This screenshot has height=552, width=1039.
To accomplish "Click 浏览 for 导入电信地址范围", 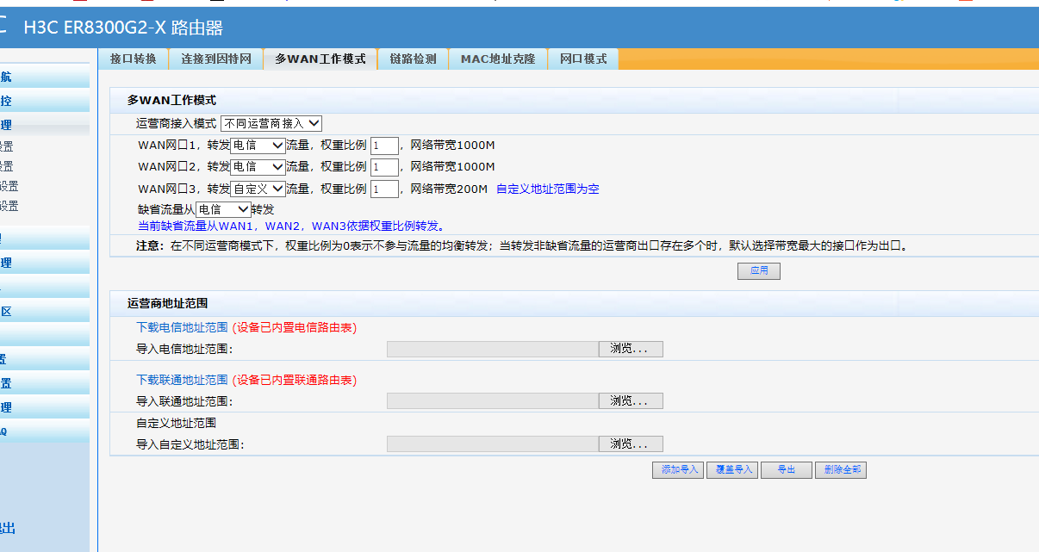I will click(631, 349).
